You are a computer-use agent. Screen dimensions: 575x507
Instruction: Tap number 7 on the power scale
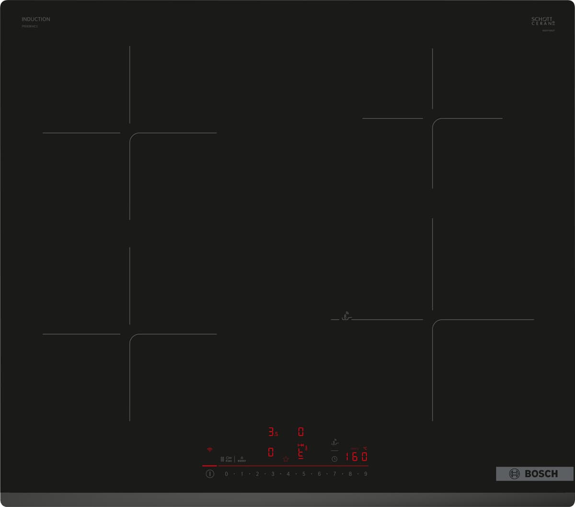(x=334, y=474)
